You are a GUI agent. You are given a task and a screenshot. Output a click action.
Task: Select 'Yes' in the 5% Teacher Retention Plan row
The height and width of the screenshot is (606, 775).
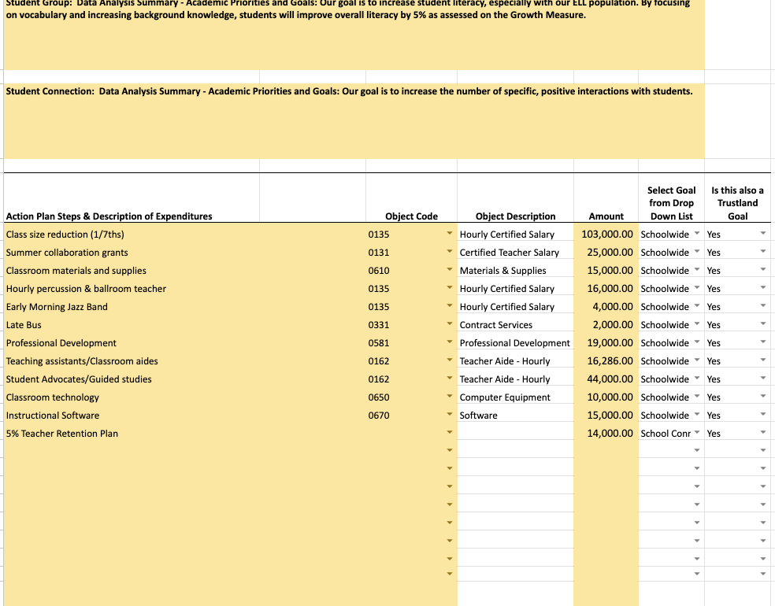click(714, 434)
